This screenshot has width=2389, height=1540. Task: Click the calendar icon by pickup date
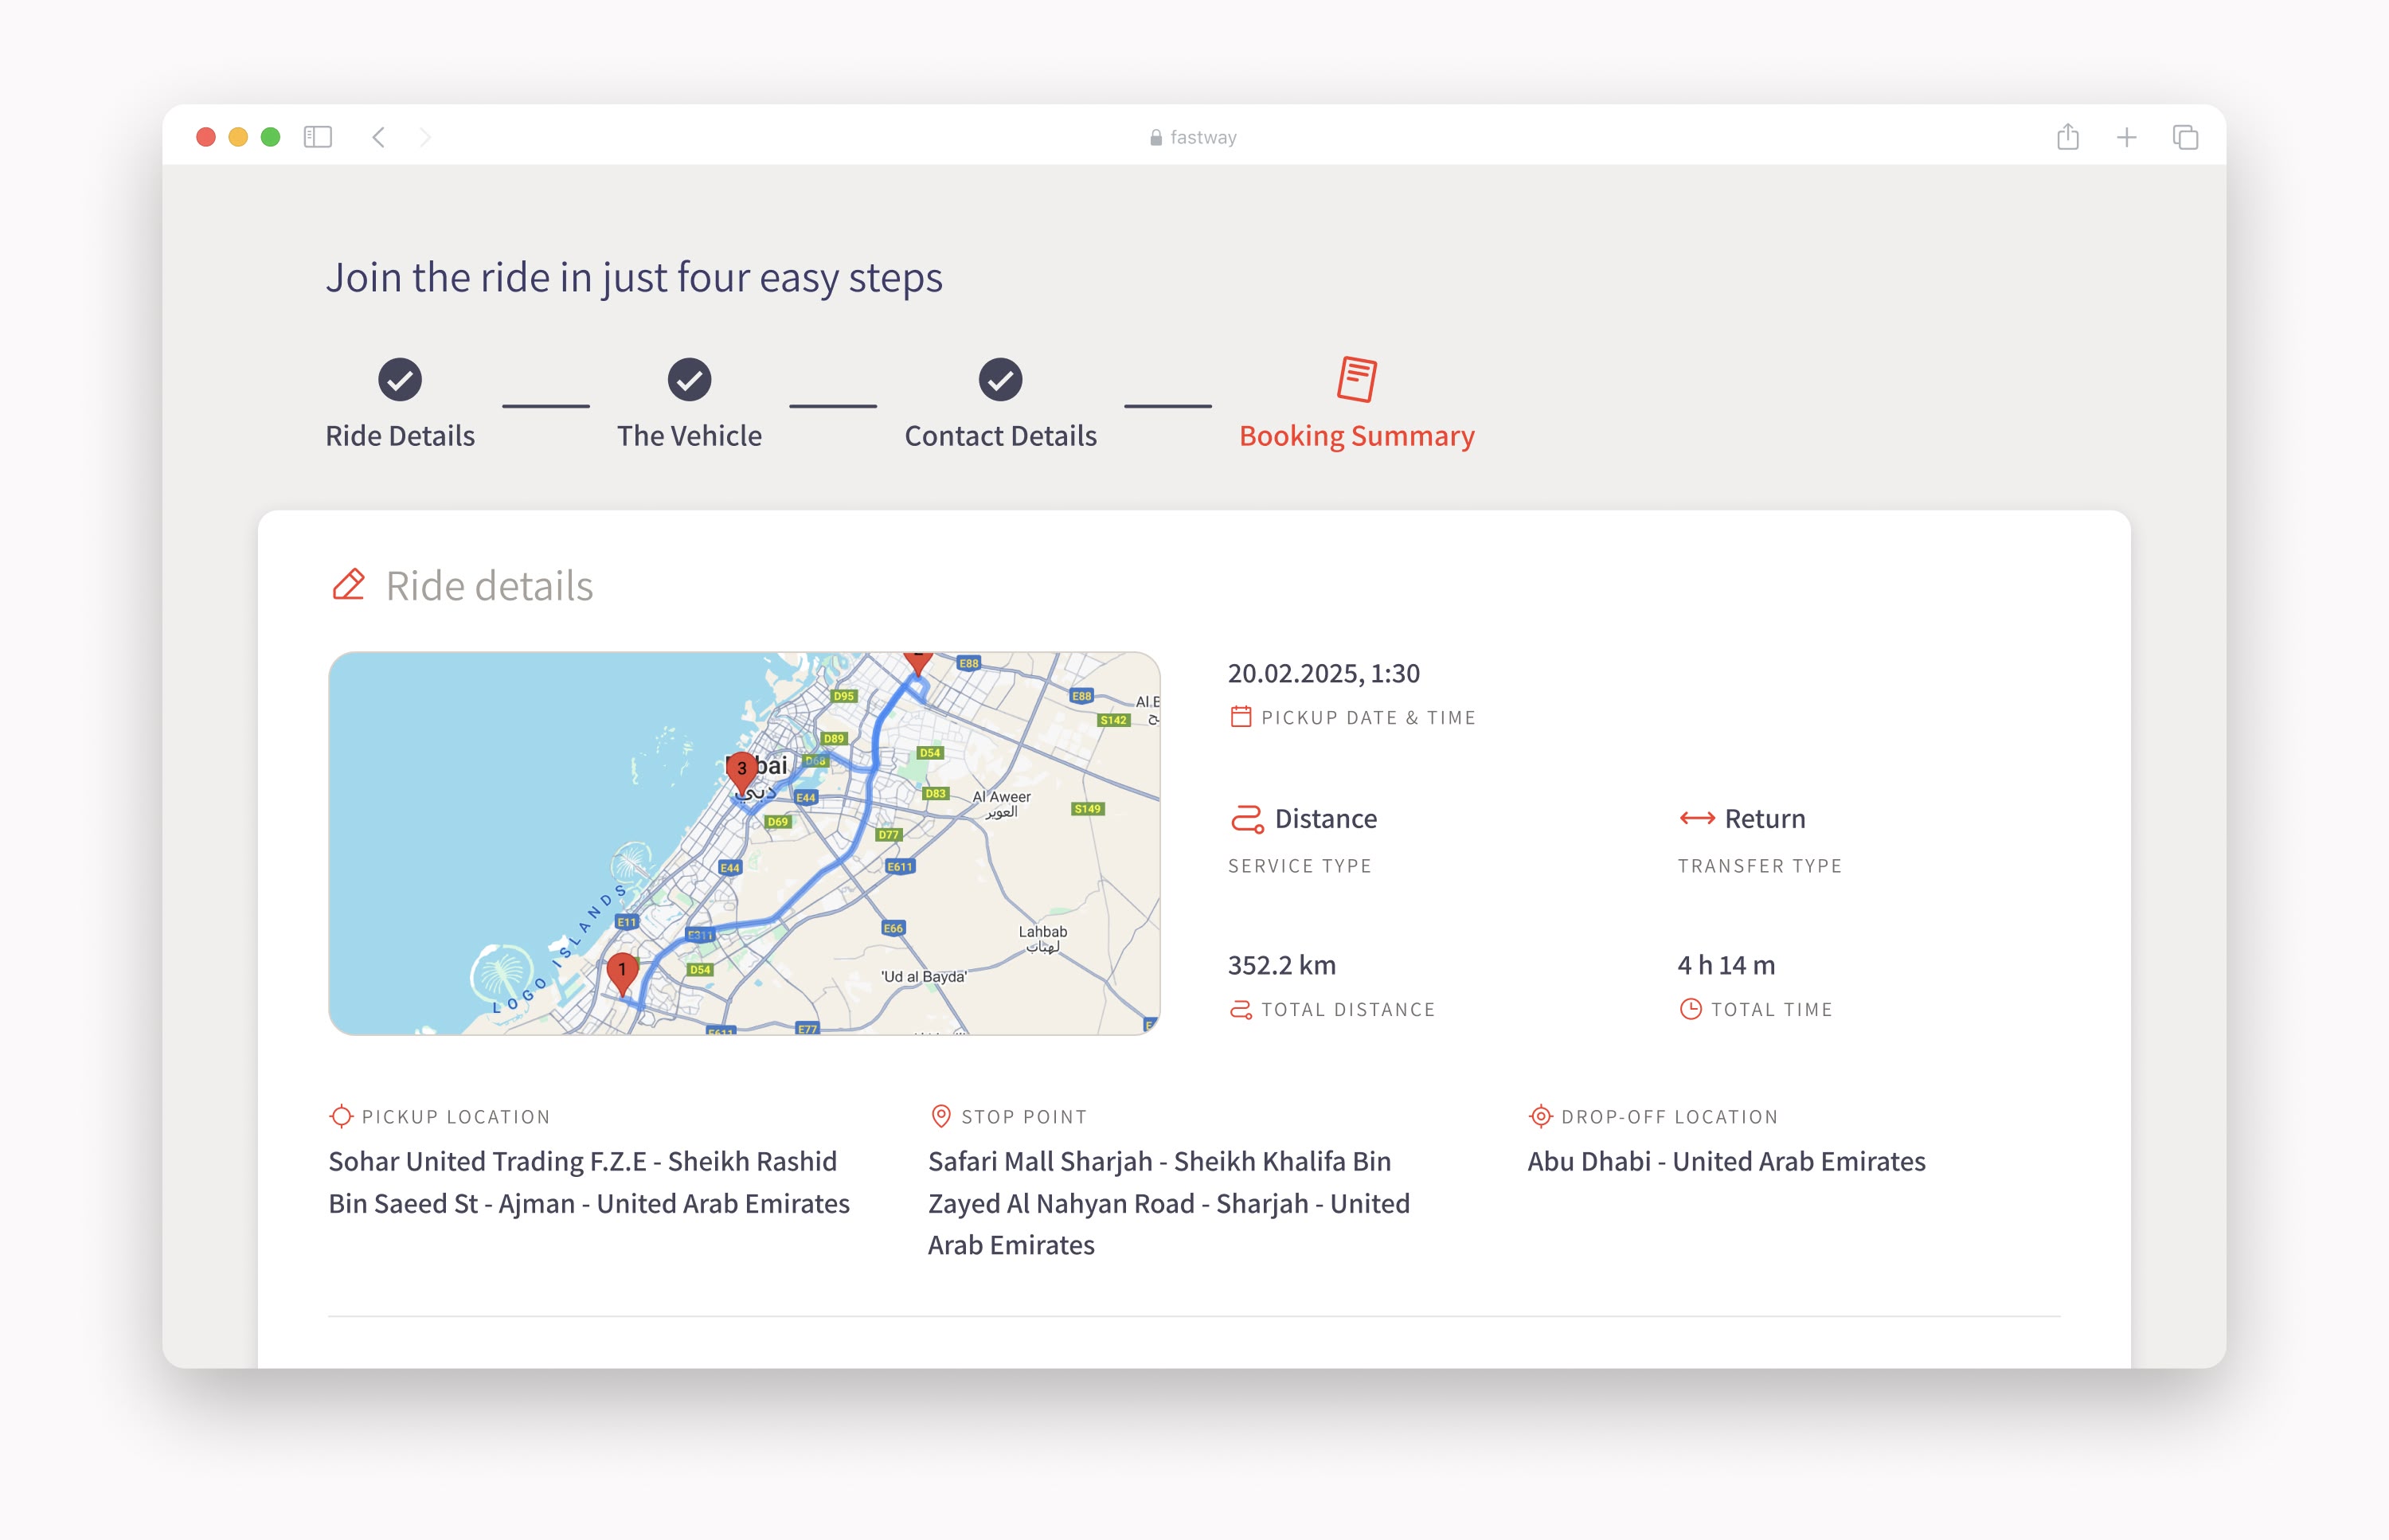[1240, 717]
